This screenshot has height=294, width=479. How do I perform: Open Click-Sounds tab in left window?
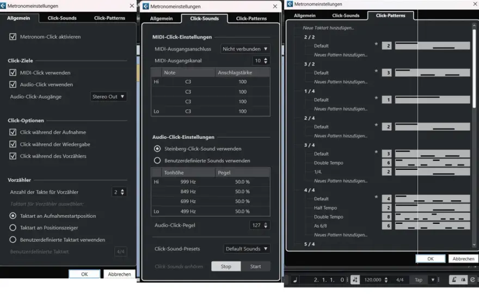click(x=62, y=18)
